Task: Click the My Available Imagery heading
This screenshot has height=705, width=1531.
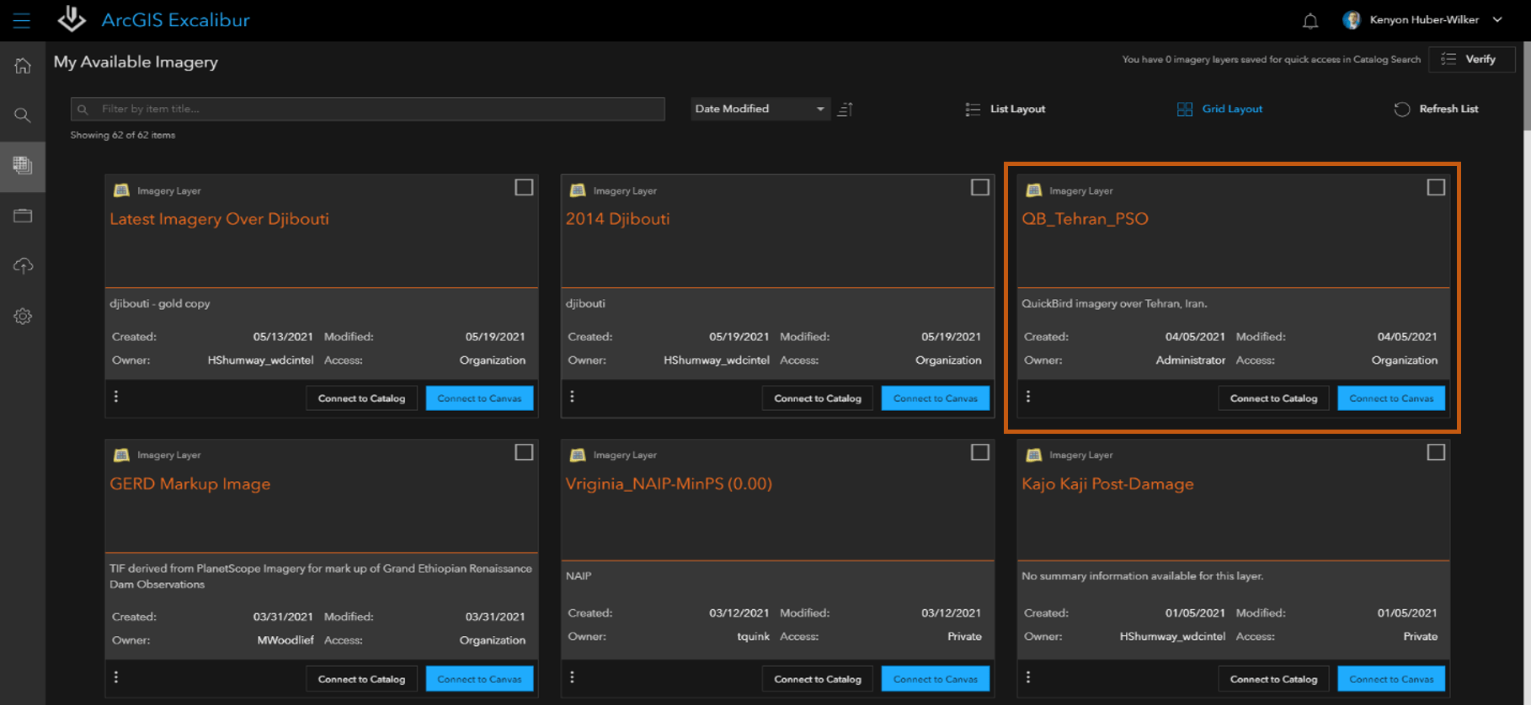Action: tap(136, 62)
